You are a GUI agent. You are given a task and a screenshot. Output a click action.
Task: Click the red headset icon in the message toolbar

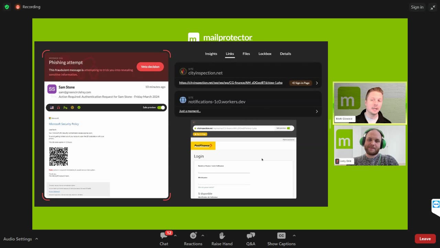click(58, 107)
